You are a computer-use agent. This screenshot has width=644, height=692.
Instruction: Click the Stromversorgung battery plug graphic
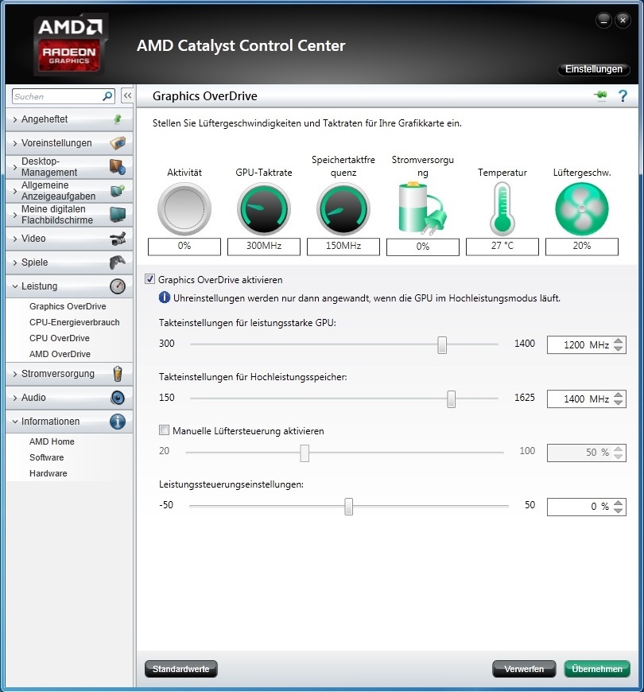[422, 208]
